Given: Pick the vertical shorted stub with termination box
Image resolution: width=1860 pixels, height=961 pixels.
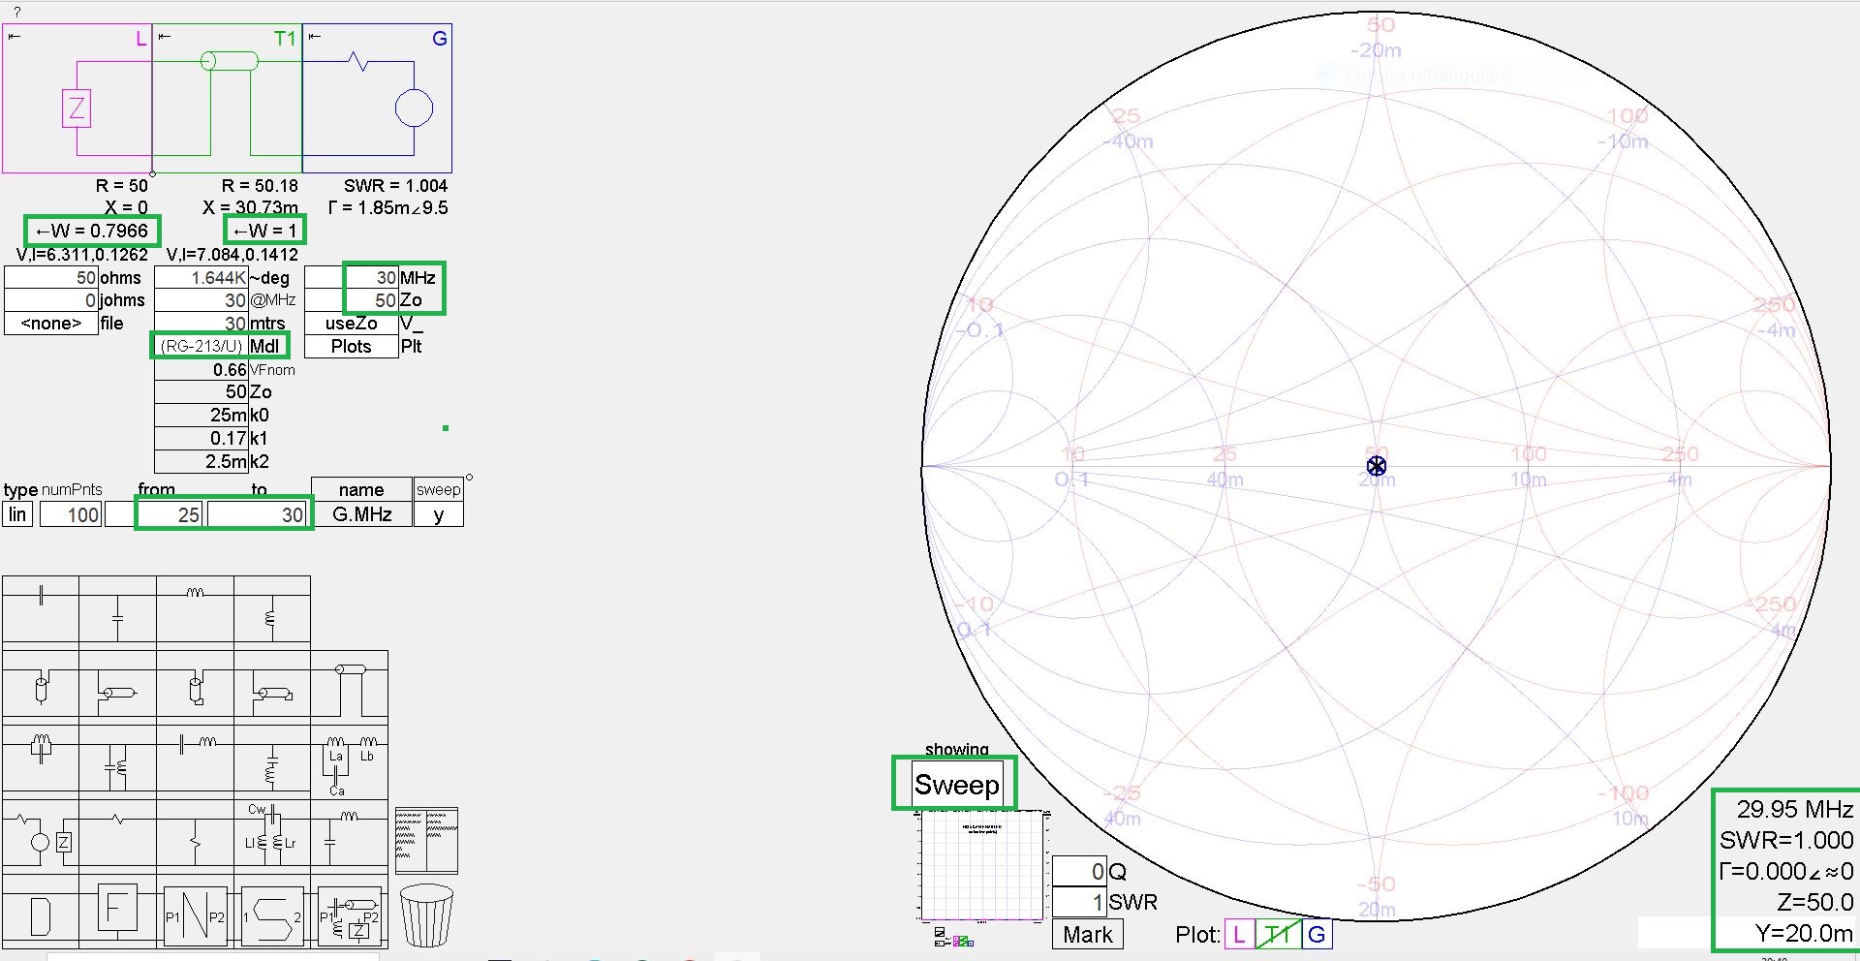Looking at the screenshot, I should (195, 688).
